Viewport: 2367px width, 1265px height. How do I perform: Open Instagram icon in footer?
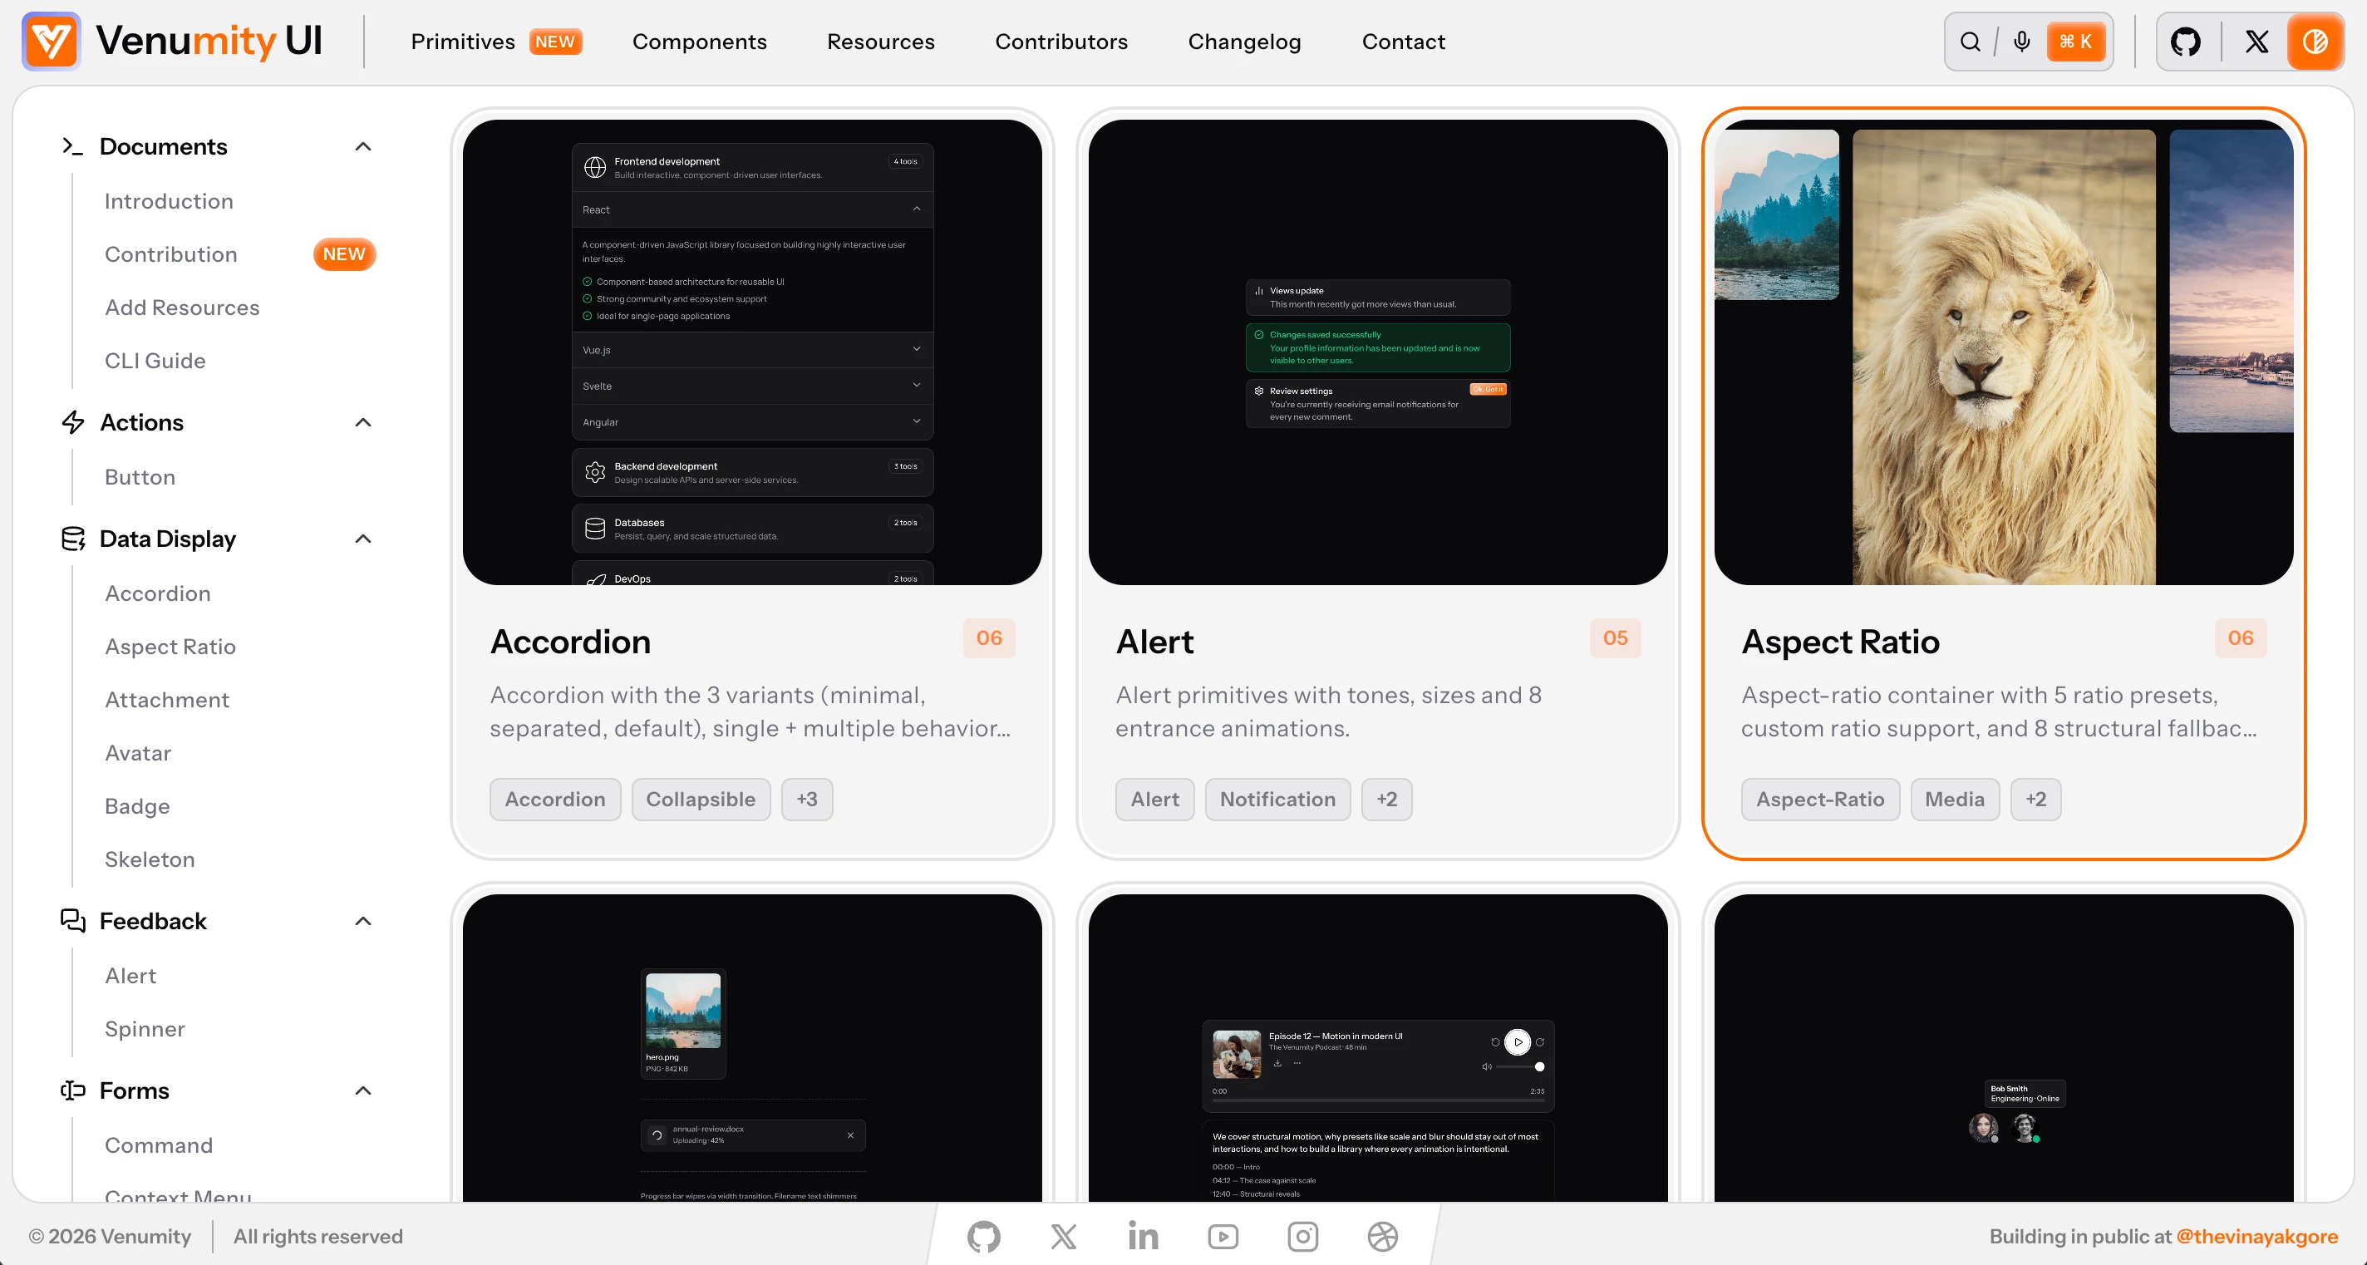(1303, 1237)
